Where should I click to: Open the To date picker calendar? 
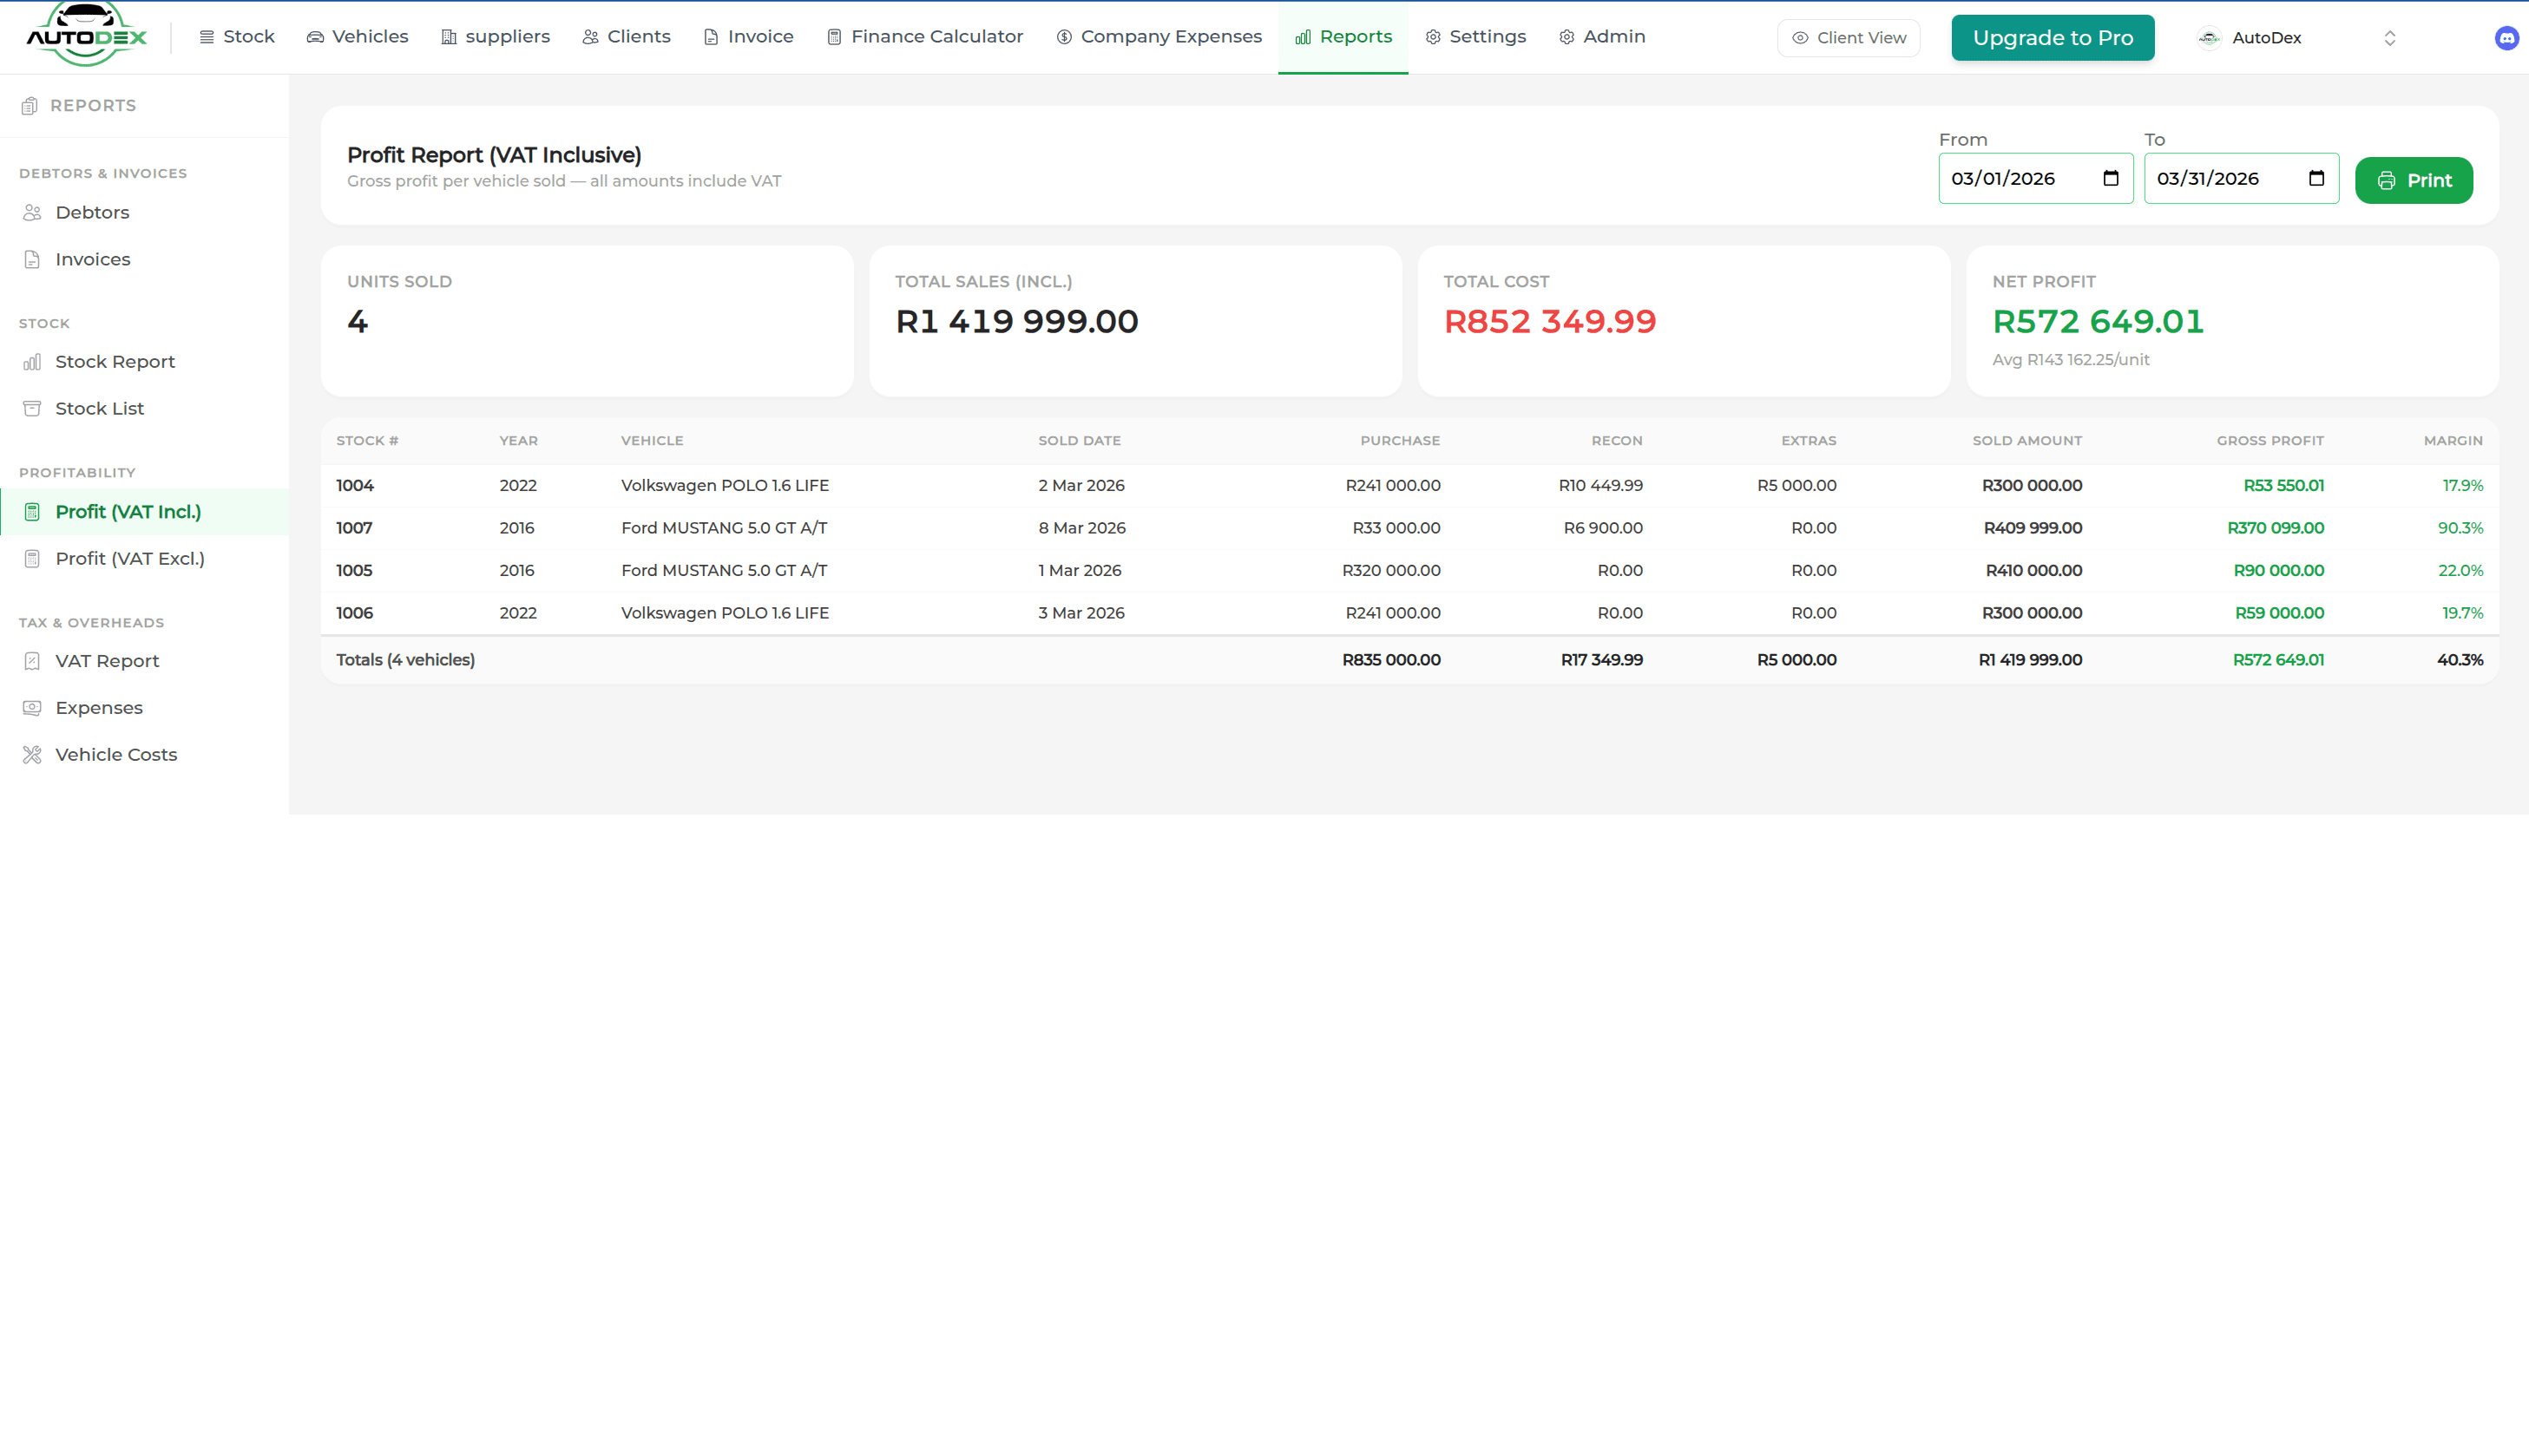pyautogui.click(x=2316, y=178)
